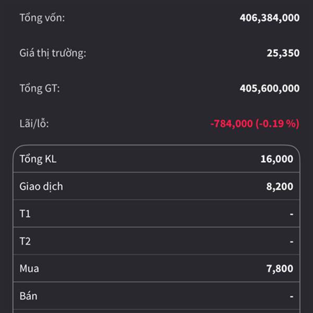Select the 7,800 Mua quantity

(x=280, y=269)
